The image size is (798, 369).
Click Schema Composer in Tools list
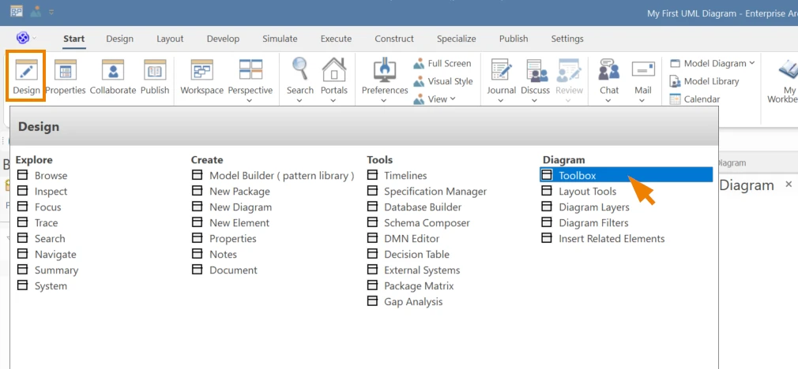pos(427,223)
